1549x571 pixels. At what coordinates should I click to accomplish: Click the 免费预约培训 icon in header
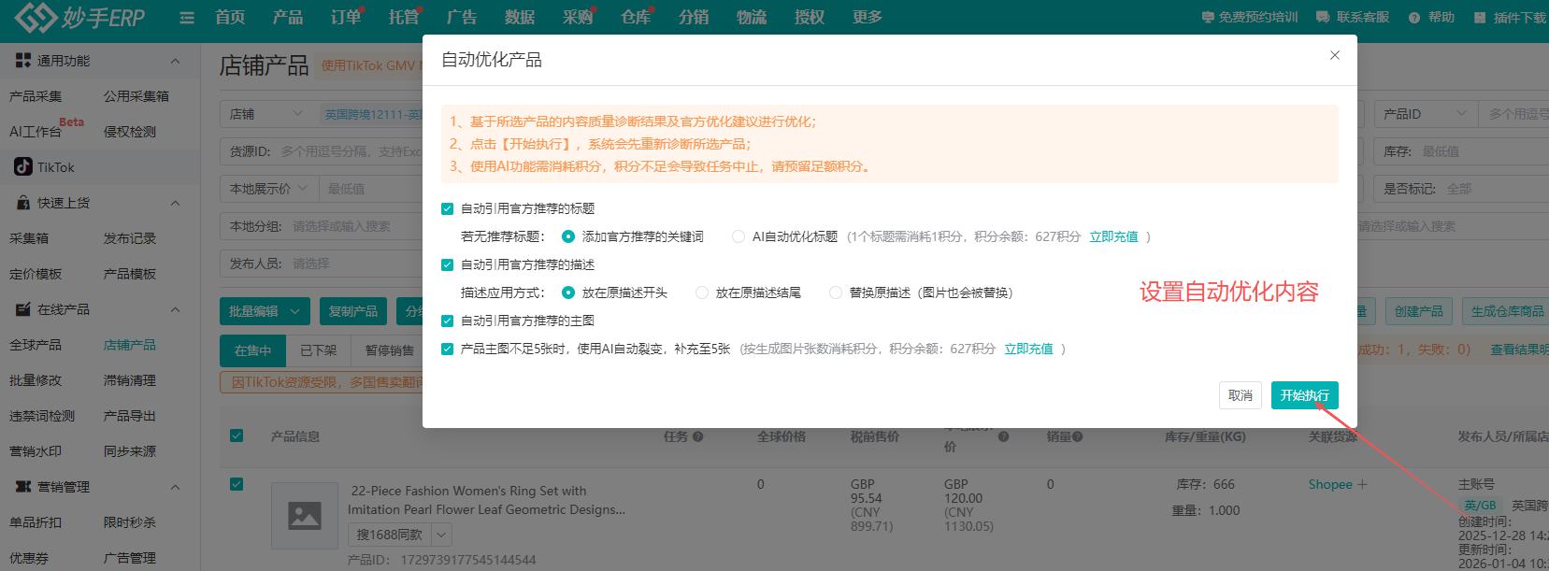click(1208, 18)
